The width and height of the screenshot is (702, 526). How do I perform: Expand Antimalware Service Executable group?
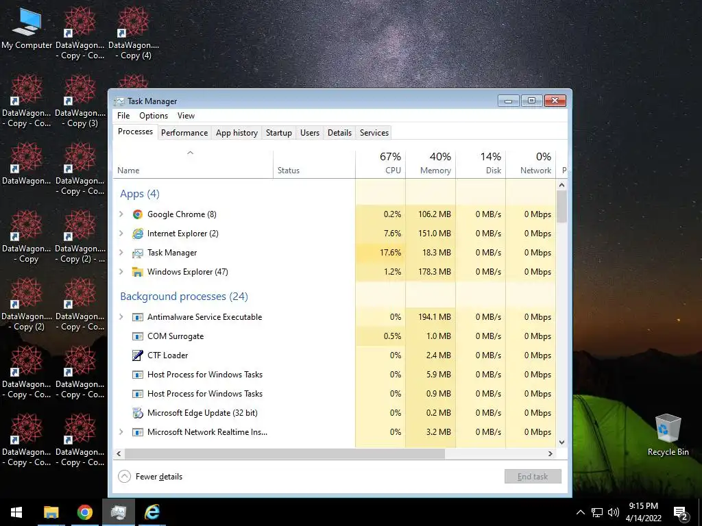coord(121,317)
